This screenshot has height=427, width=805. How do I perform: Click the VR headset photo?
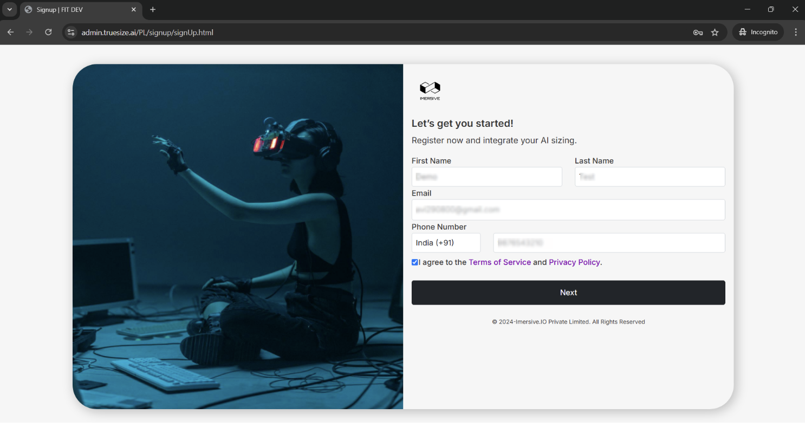pyautogui.click(x=238, y=236)
